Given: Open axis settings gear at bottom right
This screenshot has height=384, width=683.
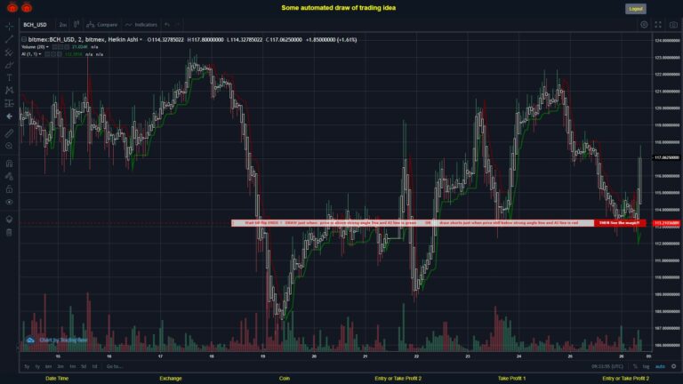Looking at the screenshot, I should (x=673, y=366).
